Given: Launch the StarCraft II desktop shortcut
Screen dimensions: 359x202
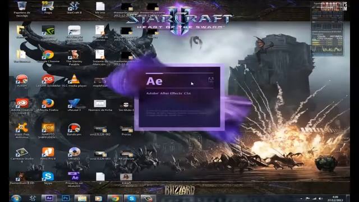Looking at the screenshot, I should (74, 7).
